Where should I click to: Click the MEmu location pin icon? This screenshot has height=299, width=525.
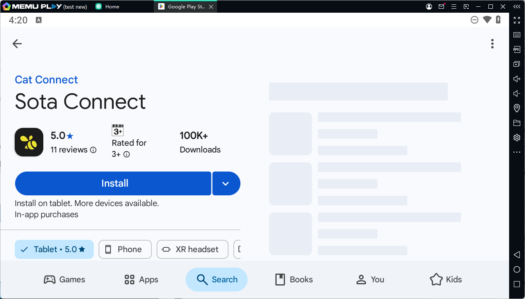(517, 108)
